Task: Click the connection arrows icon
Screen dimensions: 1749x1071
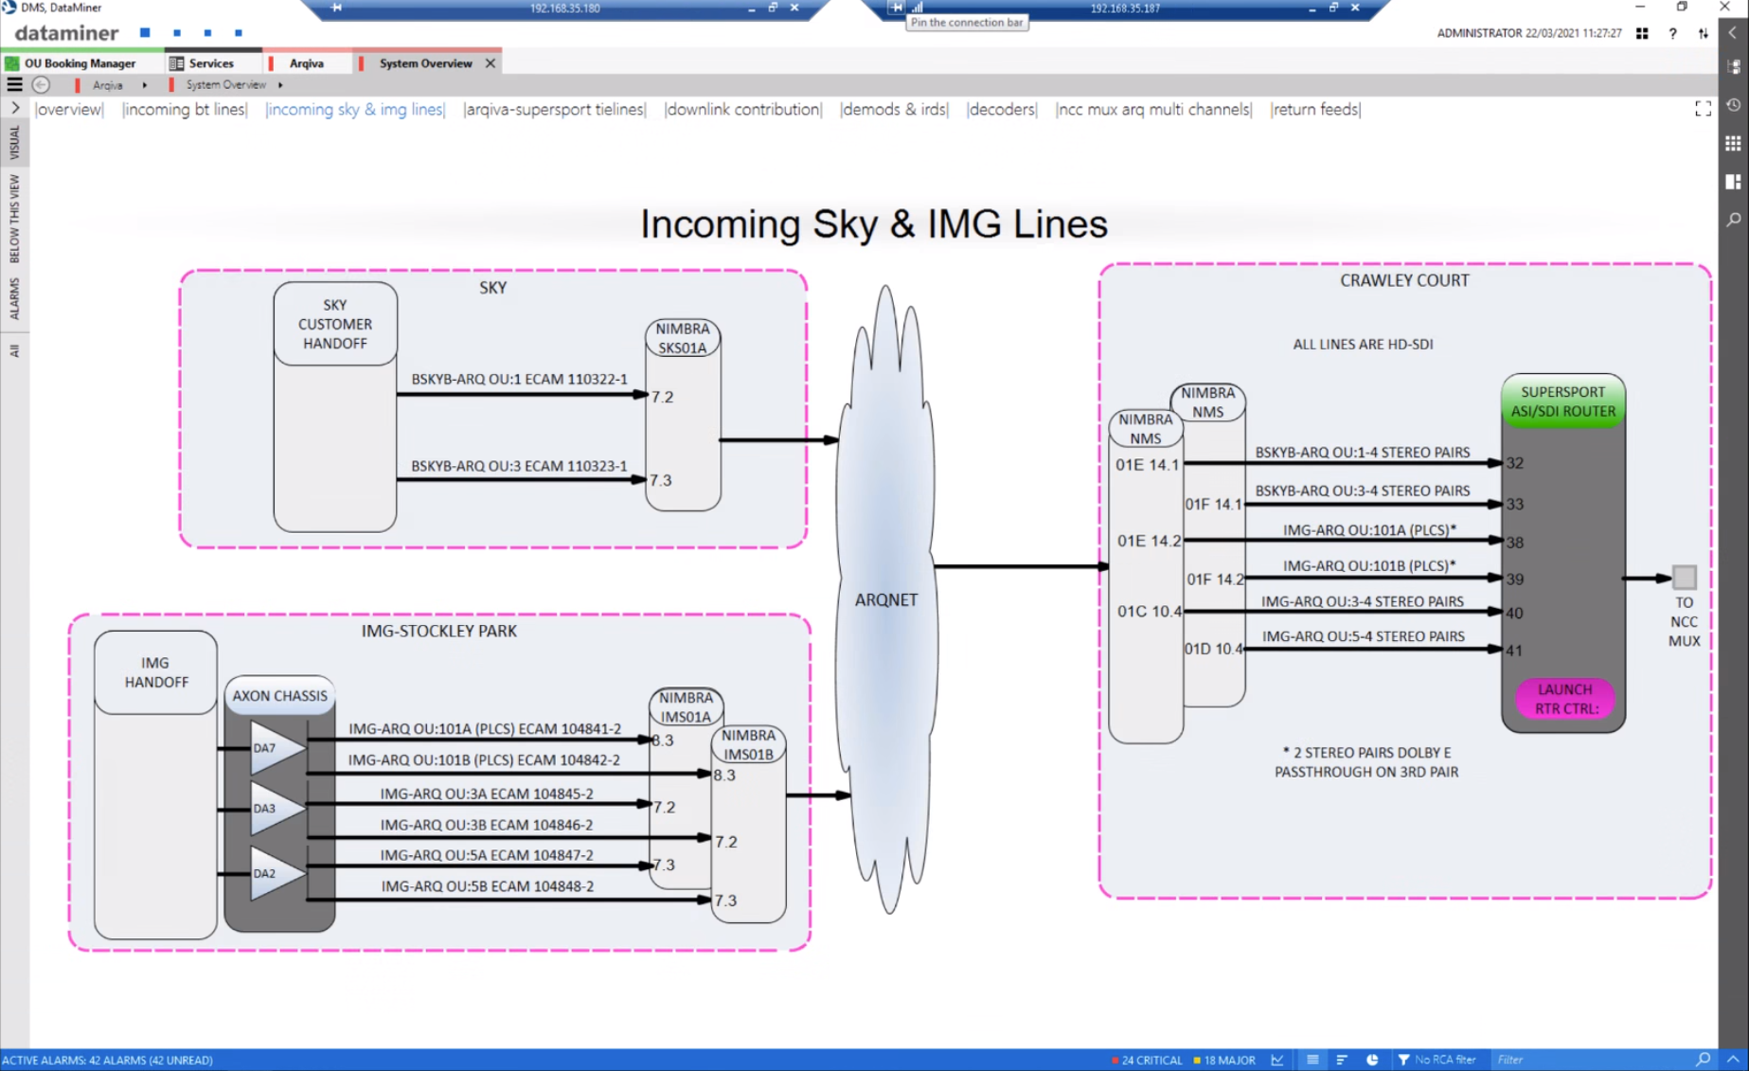Action: [x=1703, y=33]
